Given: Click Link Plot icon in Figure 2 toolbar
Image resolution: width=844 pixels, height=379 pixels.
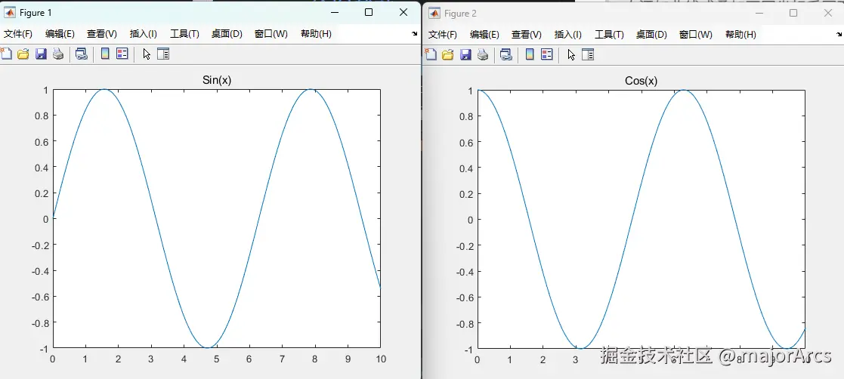Looking at the screenshot, I should click(x=506, y=54).
